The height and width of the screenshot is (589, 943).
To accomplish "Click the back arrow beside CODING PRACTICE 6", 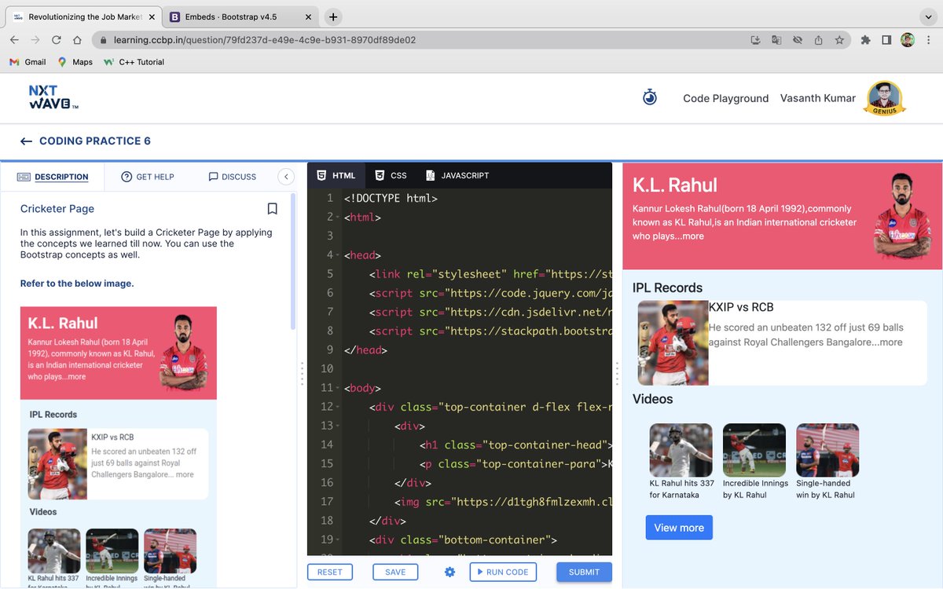I will click(26, 141).
